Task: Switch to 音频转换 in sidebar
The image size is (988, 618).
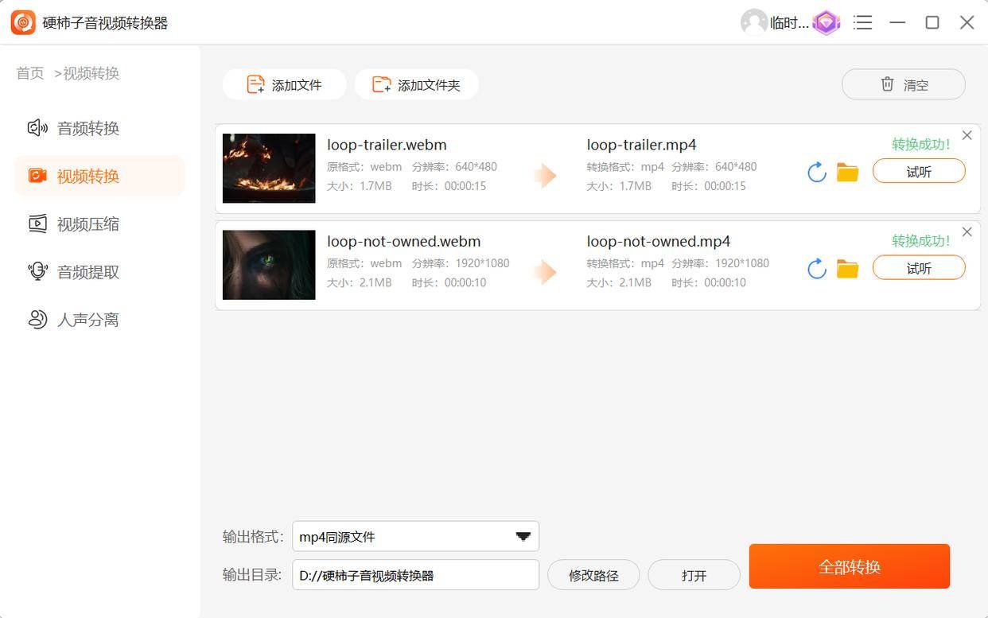Action: (88, 128)
